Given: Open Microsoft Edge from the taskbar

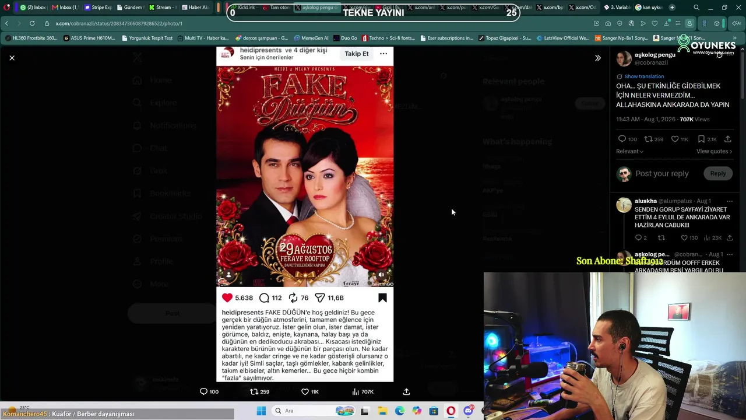Looking at the screenshot, I should 399,411.
